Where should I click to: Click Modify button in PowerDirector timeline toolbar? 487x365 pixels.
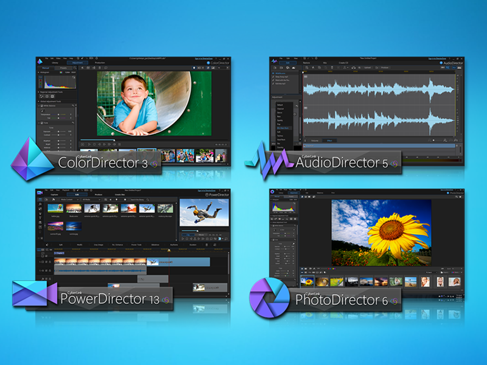(80, 245)
